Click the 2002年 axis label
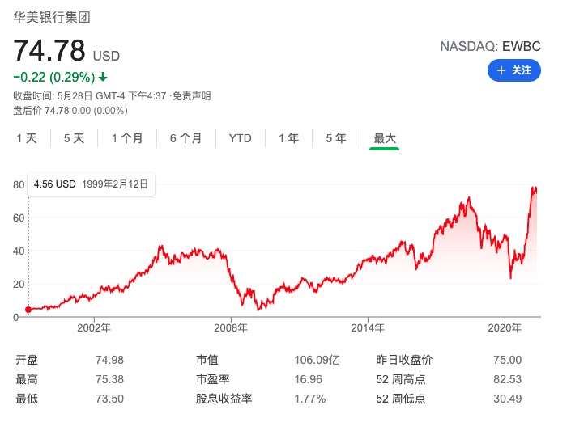The image size is (571, 435). point(94,327)
